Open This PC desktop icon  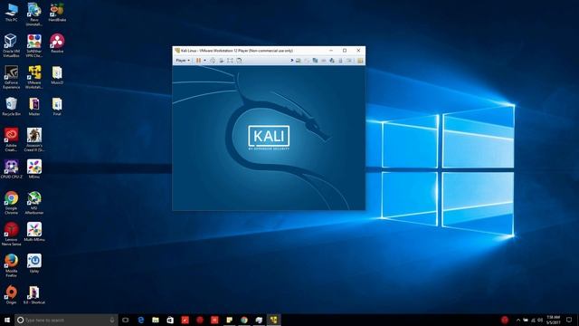pos(11,13)
